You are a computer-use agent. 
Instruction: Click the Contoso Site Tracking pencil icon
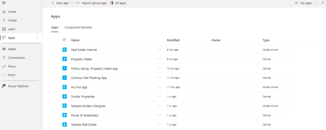65,78
